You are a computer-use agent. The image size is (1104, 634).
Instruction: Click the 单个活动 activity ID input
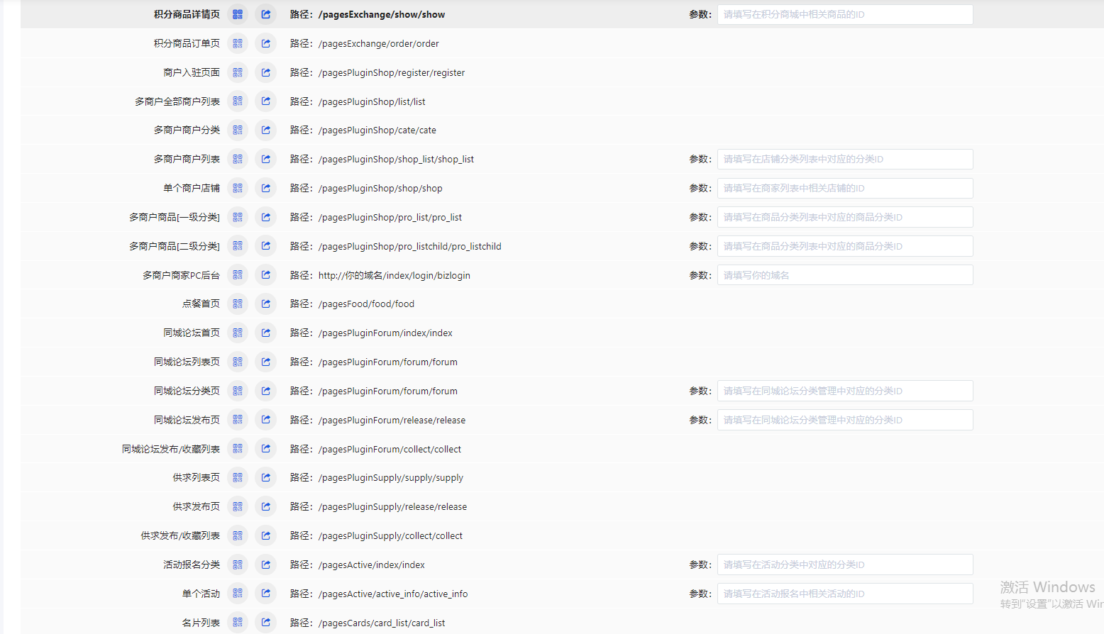[844, 594]
